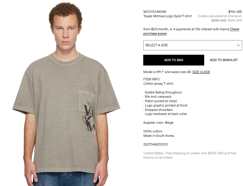Open the WOOYOUNGMI brand name link

click(x=155, y=12)
